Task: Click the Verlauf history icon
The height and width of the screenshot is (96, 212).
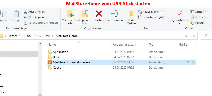Action: point(192,23)
